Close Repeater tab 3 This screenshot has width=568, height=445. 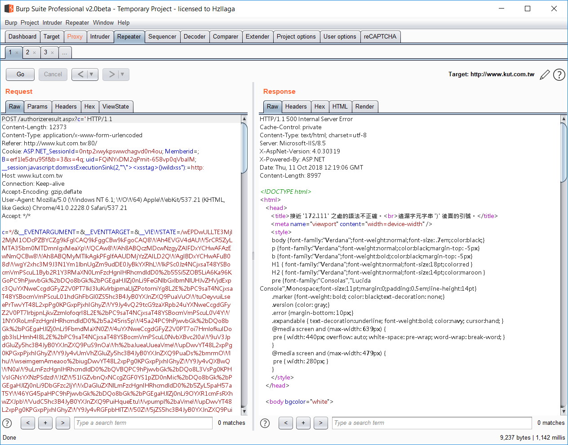coord(52,53)
